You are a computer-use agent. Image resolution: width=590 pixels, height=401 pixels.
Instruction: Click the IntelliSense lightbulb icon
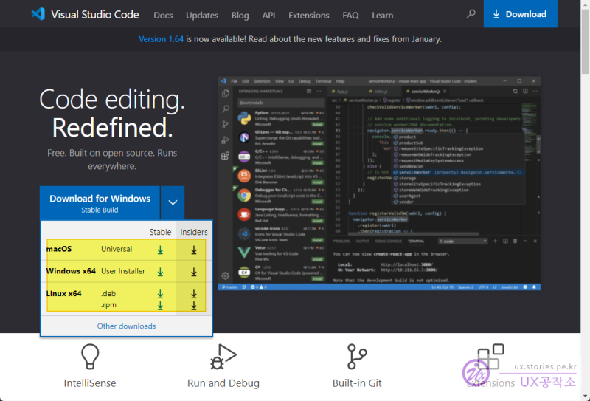coord(90,357)
